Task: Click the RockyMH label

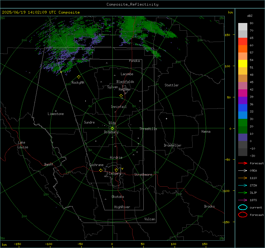Action: 78,83
